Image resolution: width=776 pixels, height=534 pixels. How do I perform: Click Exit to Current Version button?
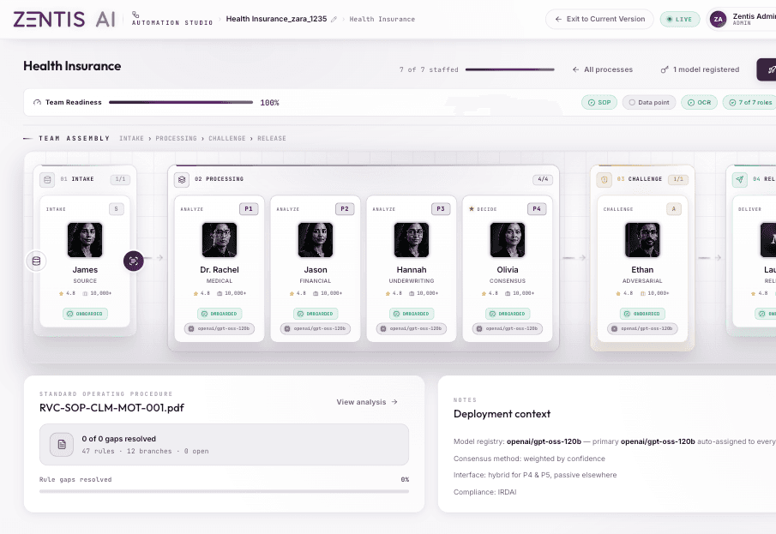[x=599, y=20]
